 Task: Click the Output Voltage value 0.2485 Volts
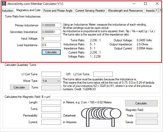point(144,40)
